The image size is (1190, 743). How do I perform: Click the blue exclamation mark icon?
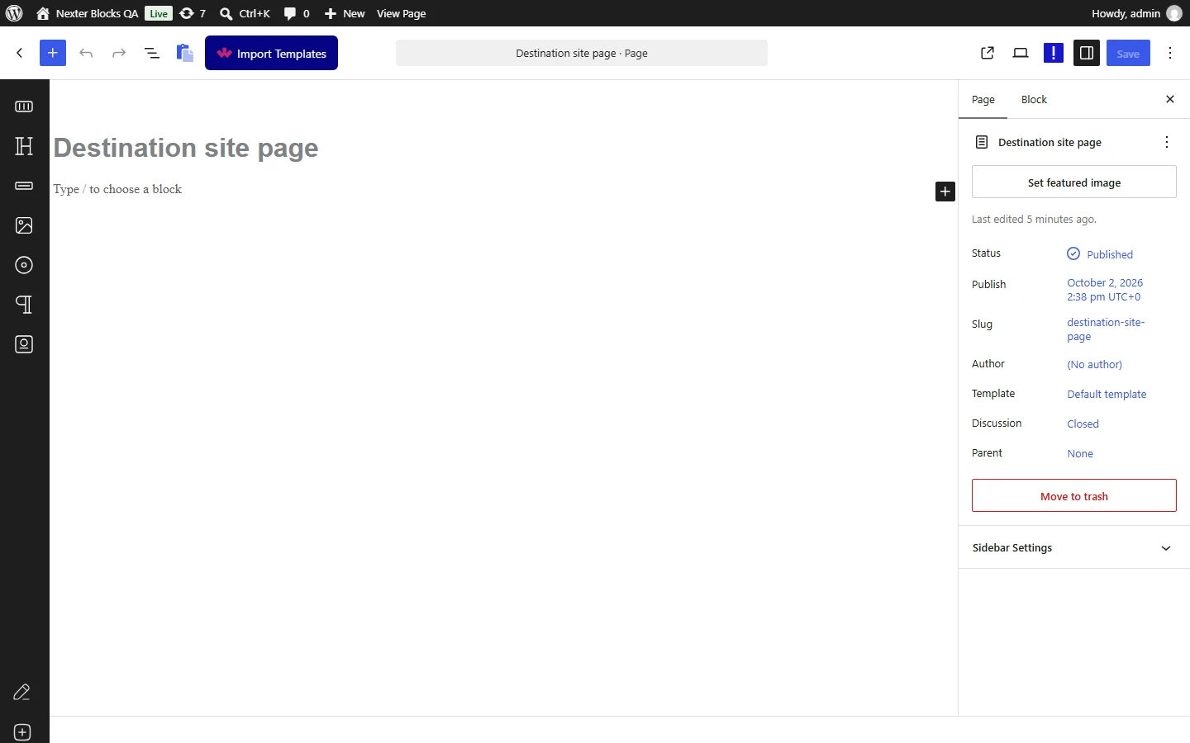pyautogui.click(x=1054, y=53)
